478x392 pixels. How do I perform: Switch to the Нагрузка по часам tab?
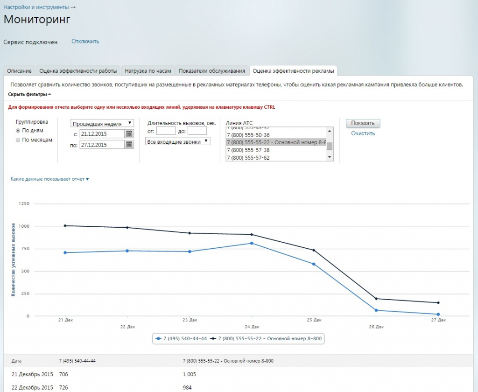pos(148,71)
